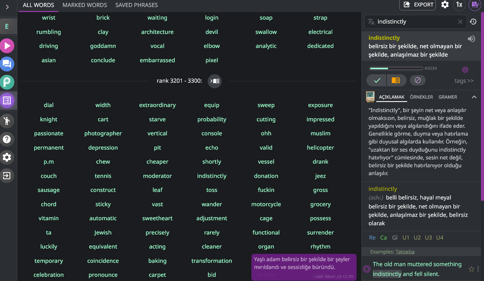This screenshot has width=484, height=281.
Task: Click the EXPORT button
Action: pos(418,5)
